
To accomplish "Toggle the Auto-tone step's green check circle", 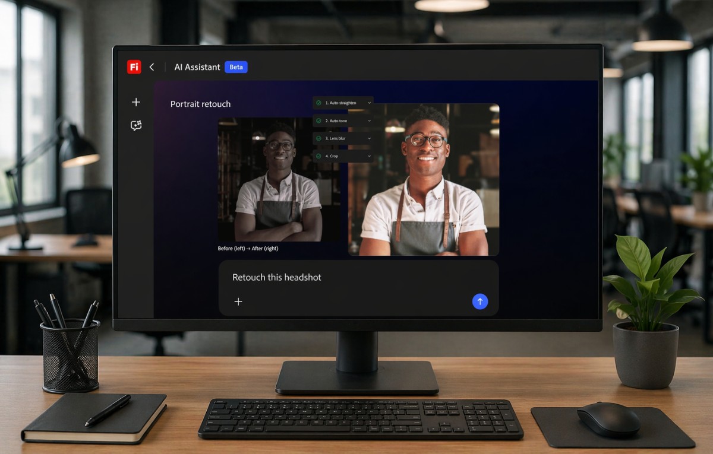I will (x=318, y=120).
